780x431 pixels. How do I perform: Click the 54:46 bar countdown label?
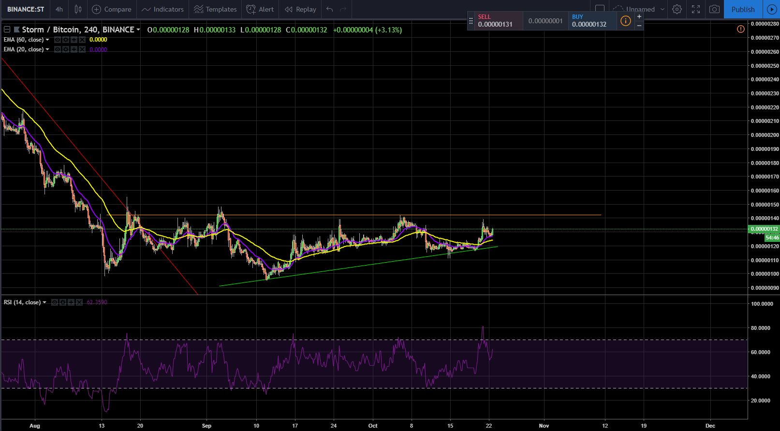click(772, 238)
